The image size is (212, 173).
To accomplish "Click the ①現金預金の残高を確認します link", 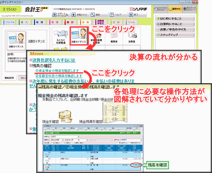I will [x=57, y=70].
